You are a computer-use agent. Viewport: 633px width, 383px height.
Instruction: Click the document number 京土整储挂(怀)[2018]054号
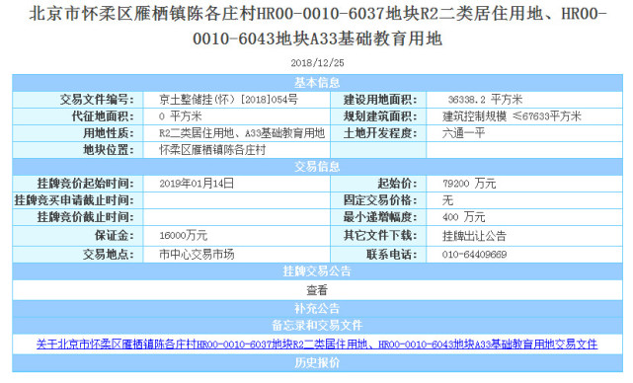(x=228, y=100)
